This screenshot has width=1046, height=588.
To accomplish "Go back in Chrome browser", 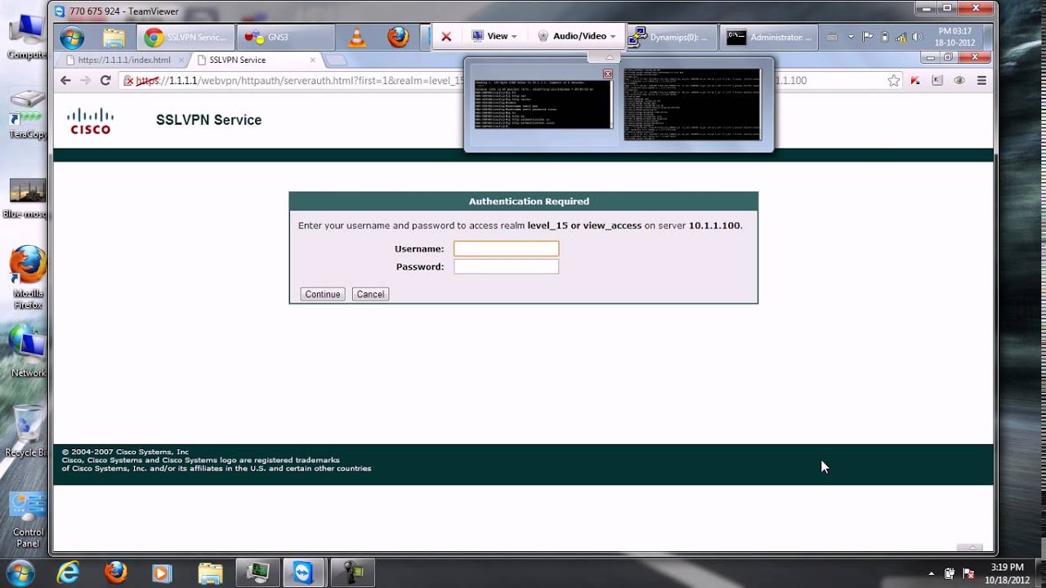I will (66, 80).
